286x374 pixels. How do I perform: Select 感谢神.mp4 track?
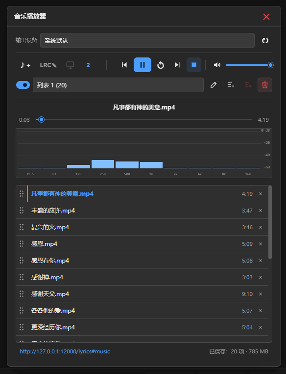pos(142,277)
